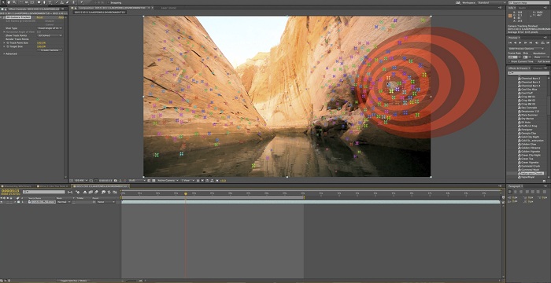Viewport: 551px width, 283px height.
Task: Select the Hand tool
Action: (9, 2)
